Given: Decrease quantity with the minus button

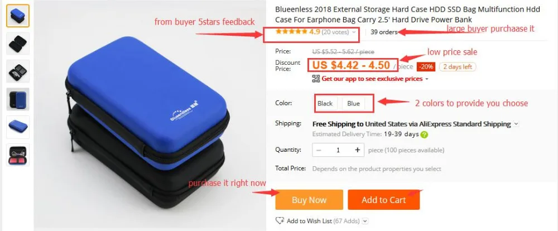Looking at the screenshot, I should coord(319,150).
